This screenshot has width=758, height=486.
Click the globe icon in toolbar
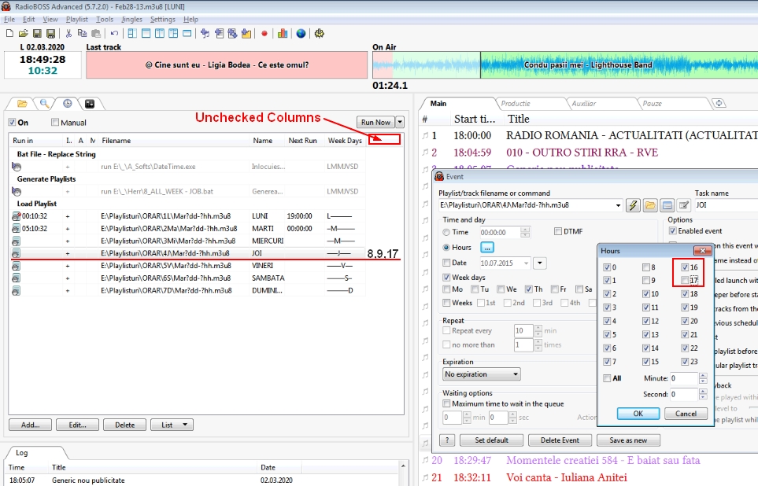click(301, 34)
